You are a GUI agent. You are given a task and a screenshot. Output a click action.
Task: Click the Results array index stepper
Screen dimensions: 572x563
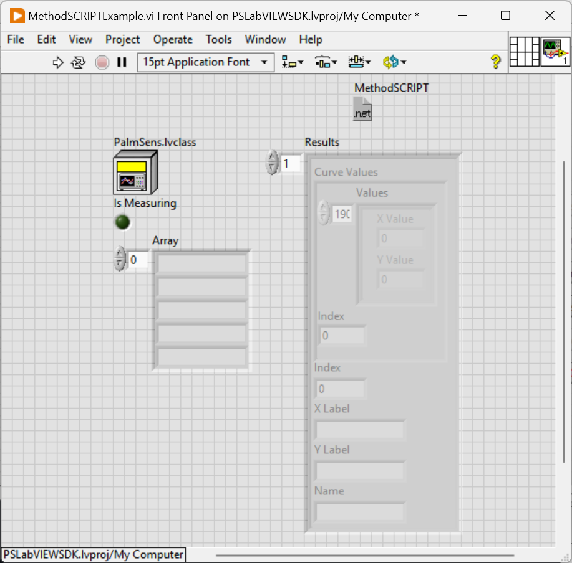272,163
